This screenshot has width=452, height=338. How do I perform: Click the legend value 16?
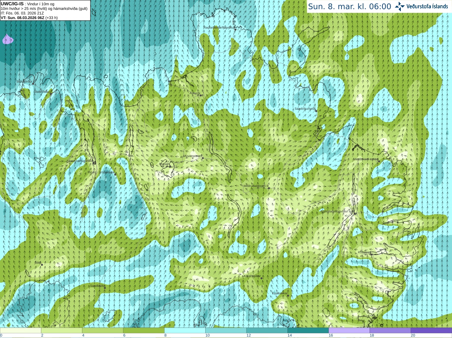coord(331,336)
